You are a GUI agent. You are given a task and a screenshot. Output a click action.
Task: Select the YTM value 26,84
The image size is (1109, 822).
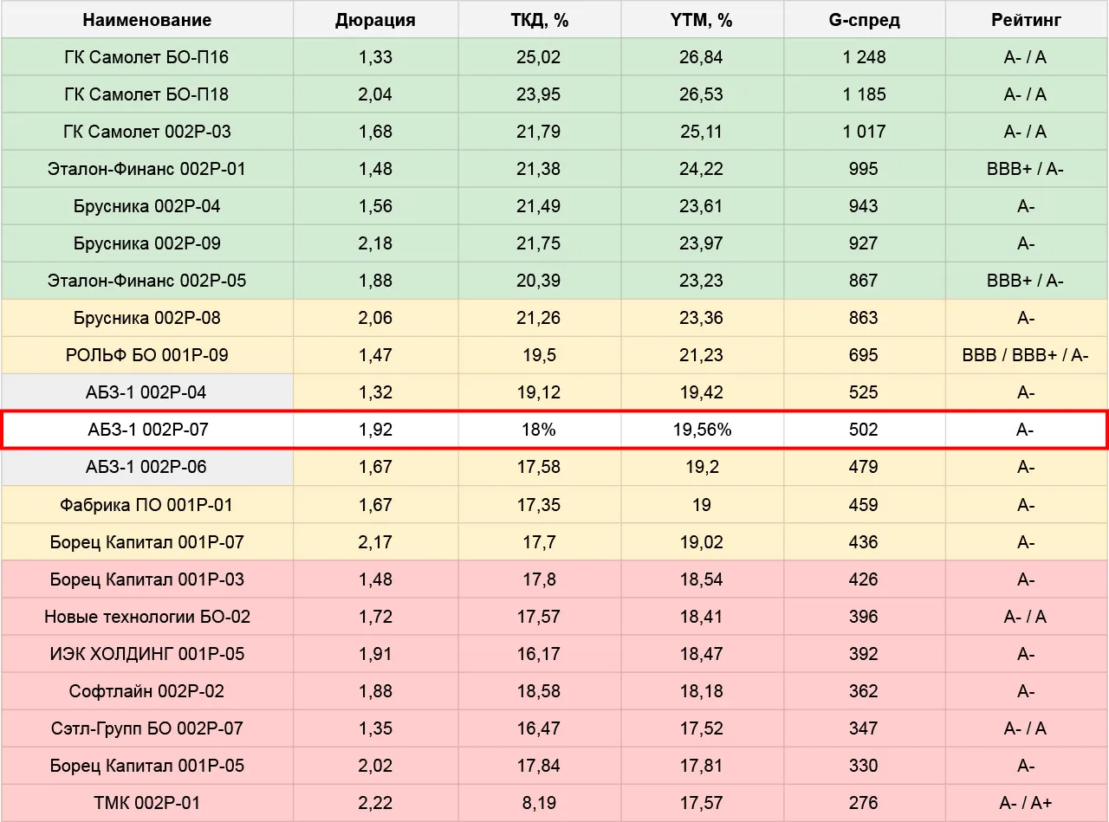coord(702,57)
